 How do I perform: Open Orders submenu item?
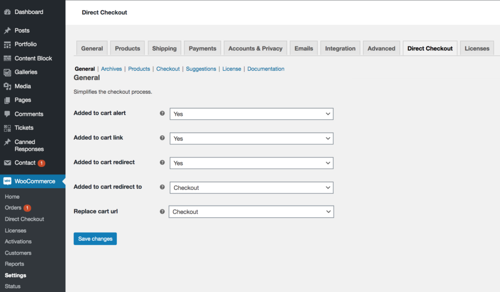13,208
